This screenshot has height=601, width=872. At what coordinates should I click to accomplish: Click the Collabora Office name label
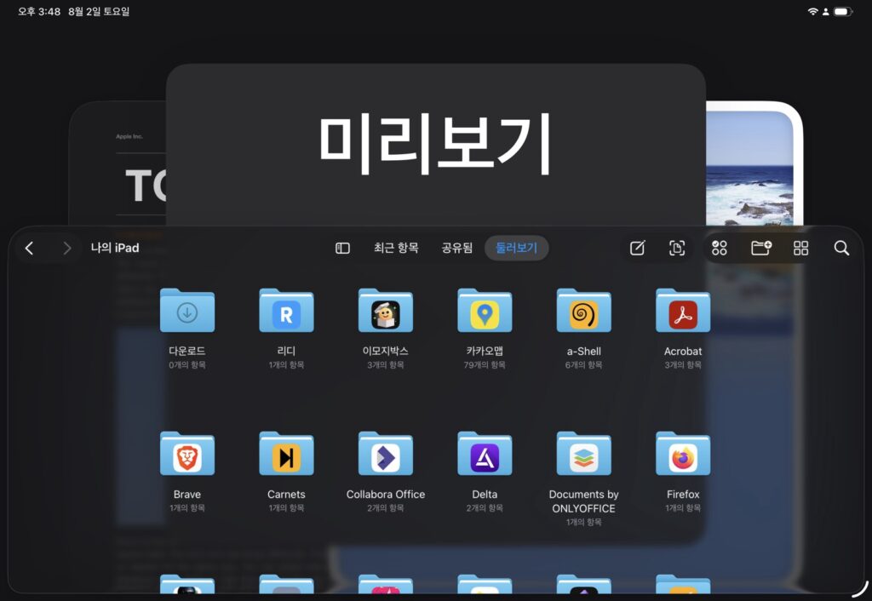click(x=386, y=495)
